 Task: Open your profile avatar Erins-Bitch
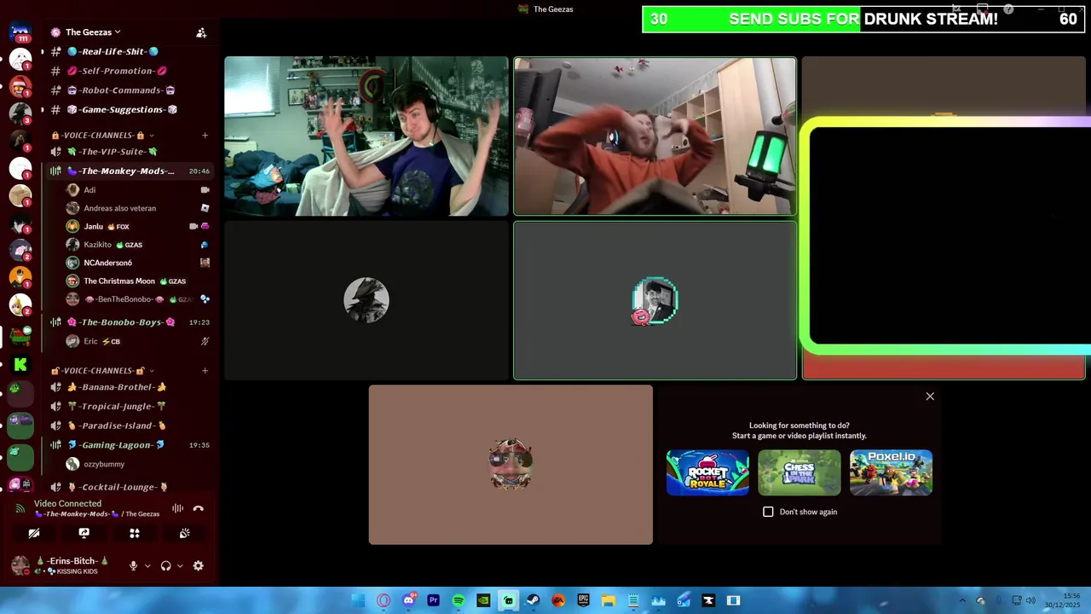pos(20,565)
